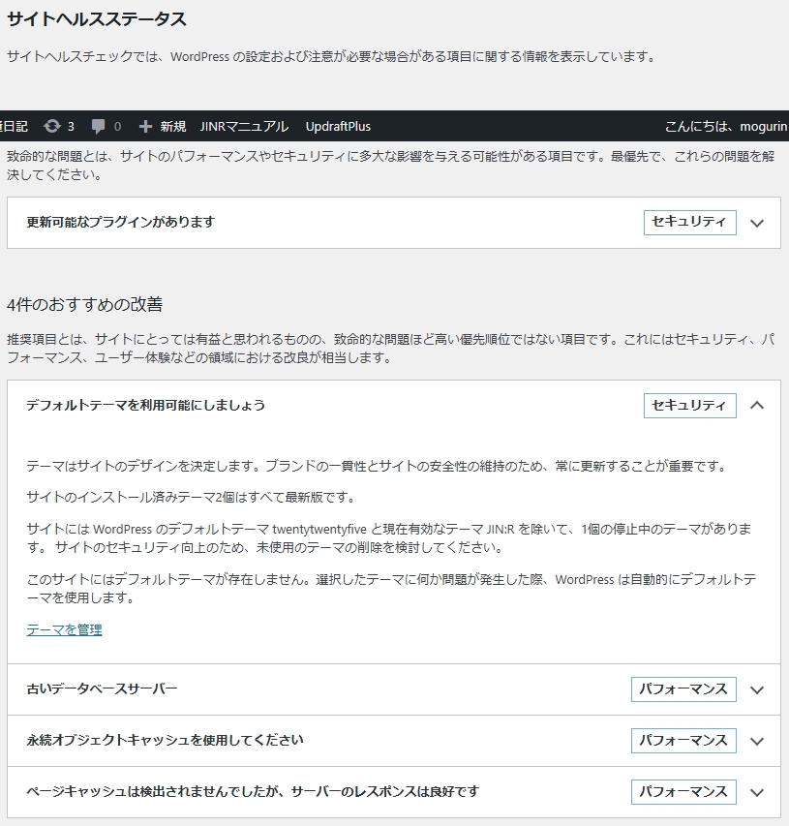Collapse the デフォルトテーマ section with up chevron
Screen dimensions: 789x826
click(757, 406)
